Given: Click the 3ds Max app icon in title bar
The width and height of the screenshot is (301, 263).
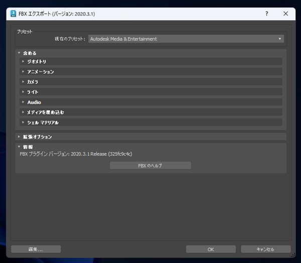Looking at the screenshot, I should pos(13,14).
